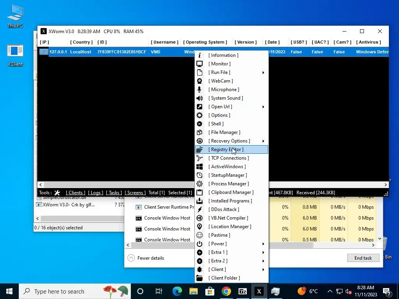399x299 pixels.
Task: Open the Microsoft Store taskbar icon
Action: pyautogui.click(x=210, y=291)
